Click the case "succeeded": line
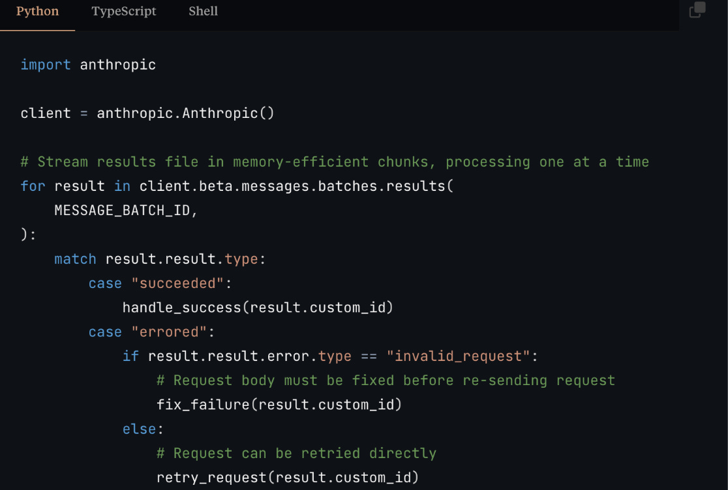This screenshot has width=728, height=490. [160, 283]
